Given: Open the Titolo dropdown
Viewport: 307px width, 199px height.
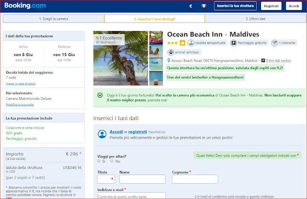Looking at the screenshot, I should click(x=106, y=179).
